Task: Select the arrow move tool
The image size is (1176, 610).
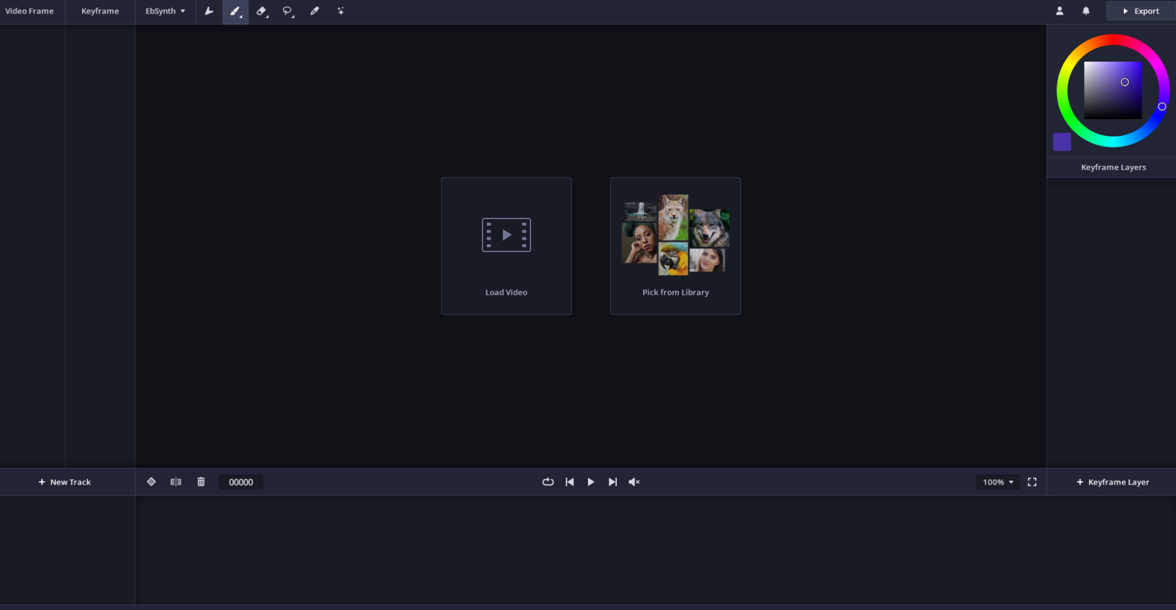Action: pyautogui.click(x=209, y=11)
